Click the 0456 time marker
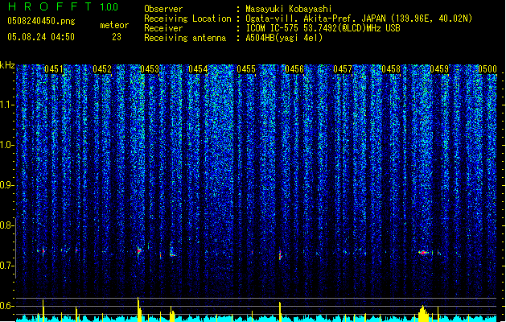This screenshot has width=506, height=322. click(x=294, y=69)
